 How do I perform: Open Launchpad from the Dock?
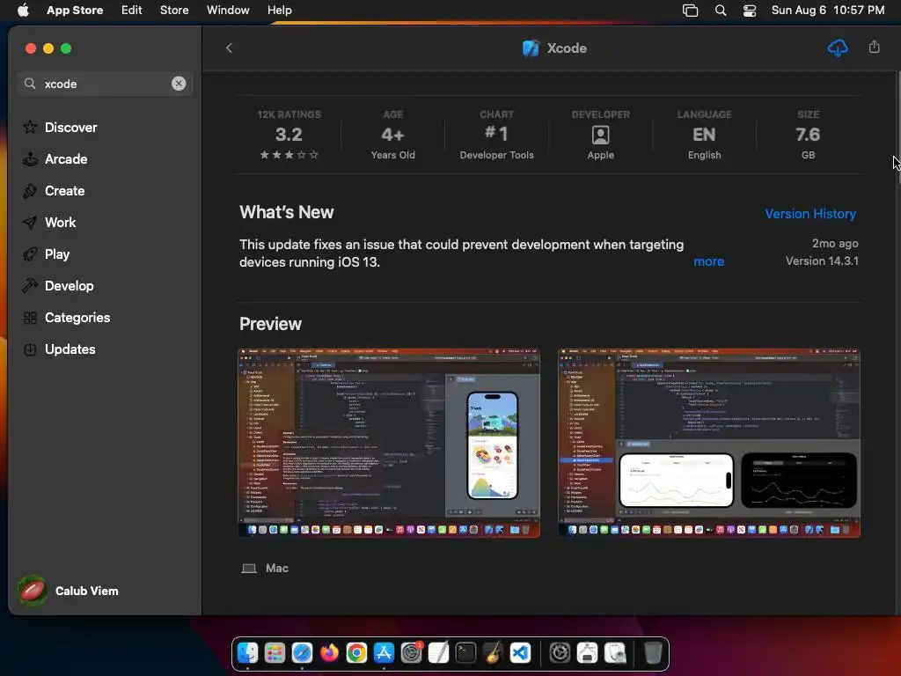(275, 653)
